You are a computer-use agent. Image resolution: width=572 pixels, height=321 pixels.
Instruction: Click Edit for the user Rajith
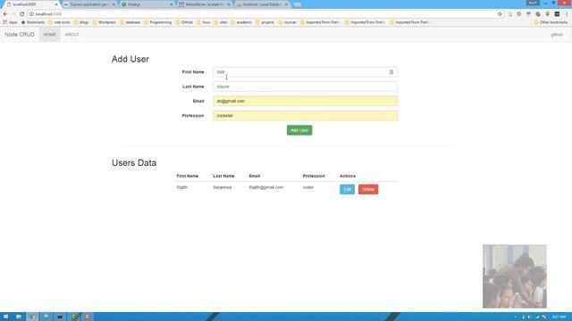pyautogui.click(x=347, y=189)
